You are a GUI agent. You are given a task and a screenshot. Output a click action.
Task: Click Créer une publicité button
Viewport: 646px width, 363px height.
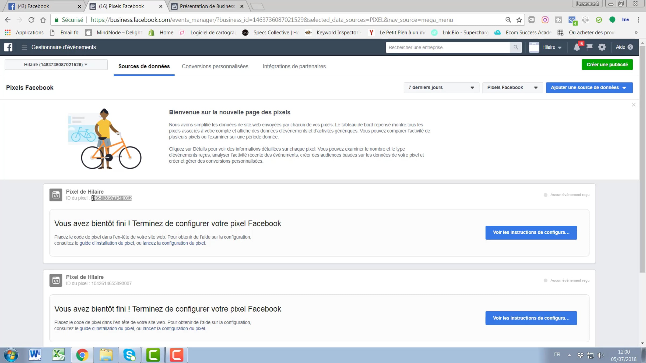click(x=607, y=65)
